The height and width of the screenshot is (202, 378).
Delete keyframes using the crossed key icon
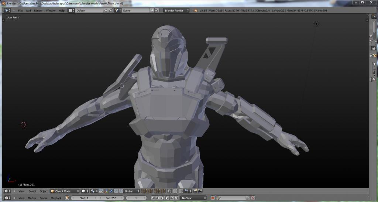point(253,198)
